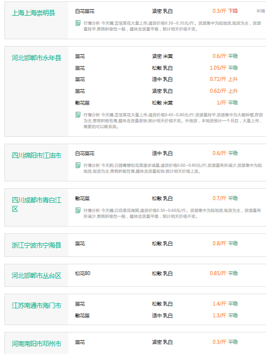Click the 纠错 correction link

tap(261, 11)
